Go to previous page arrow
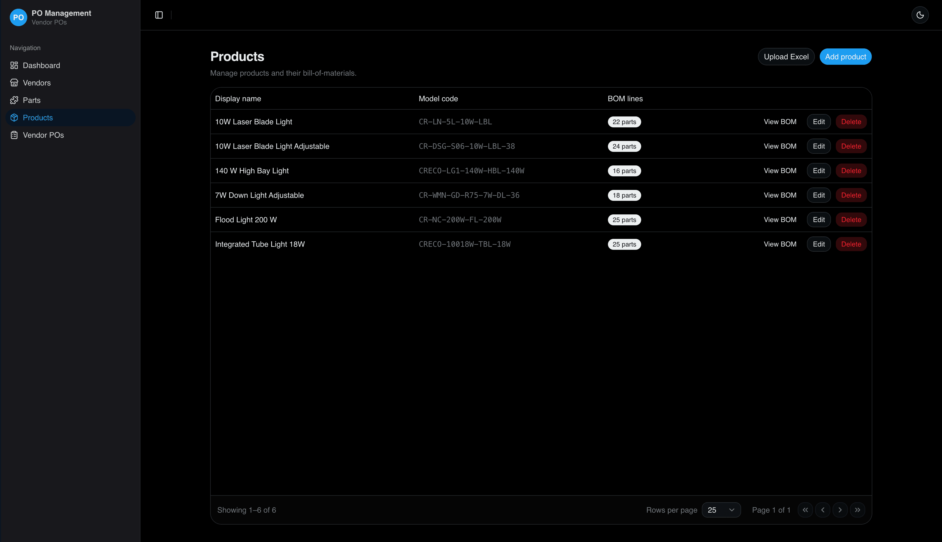The width and height of the screenshot is (942, 542). click(822, 510)
